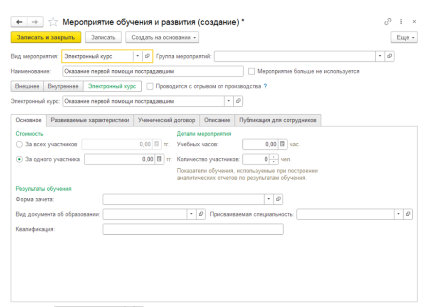Check Мероприятие больше не используется
This screenshot has width=433, height=307.
click(x=252, y=71)
